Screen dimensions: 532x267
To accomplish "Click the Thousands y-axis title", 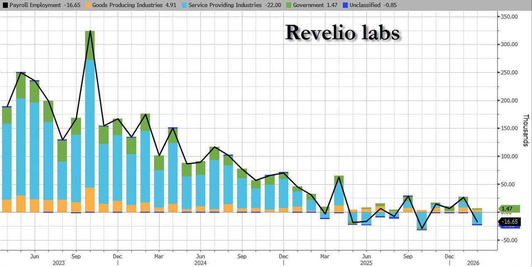I will [x=525, y=130].
